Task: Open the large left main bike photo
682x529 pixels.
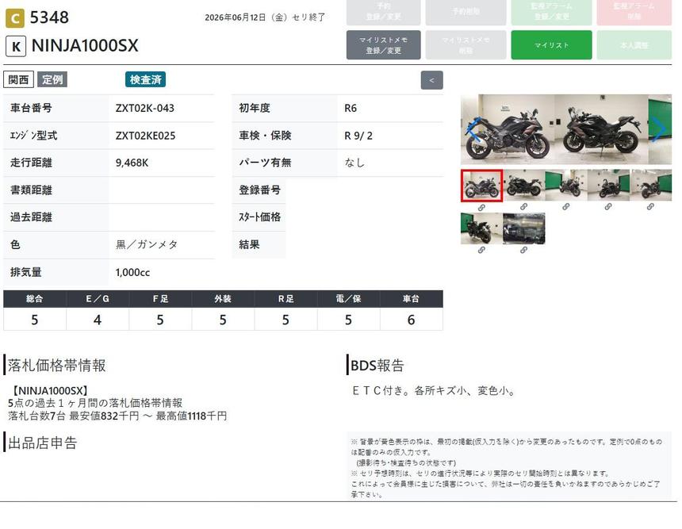Action: pyautogui.click(x=508, y=129)
